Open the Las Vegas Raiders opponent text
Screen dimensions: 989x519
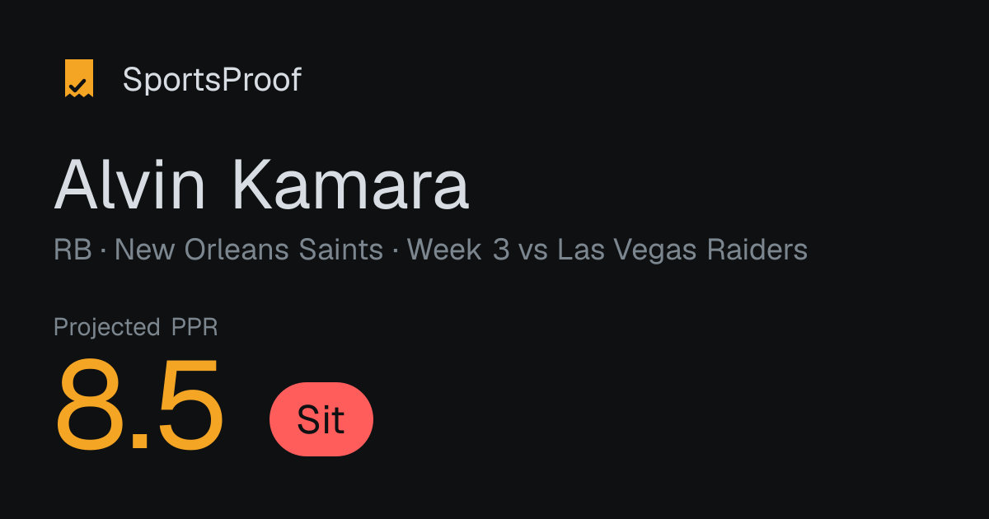[682, 250]
